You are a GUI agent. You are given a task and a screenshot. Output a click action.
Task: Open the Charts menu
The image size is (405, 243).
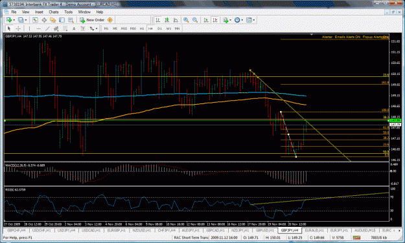click(54, 12)
